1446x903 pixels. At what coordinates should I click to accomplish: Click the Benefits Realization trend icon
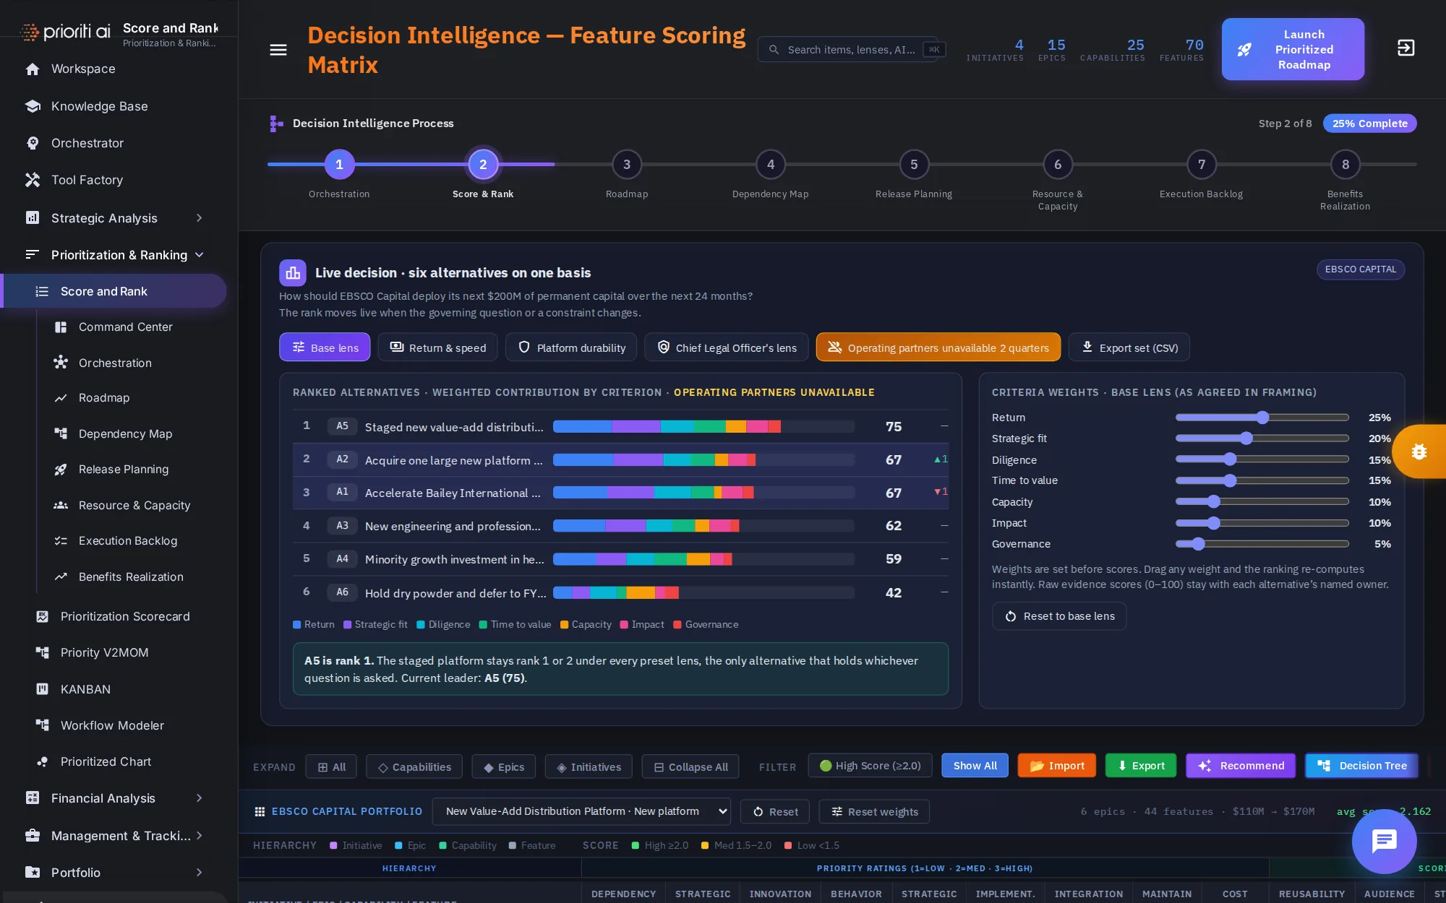coord(61,576)
